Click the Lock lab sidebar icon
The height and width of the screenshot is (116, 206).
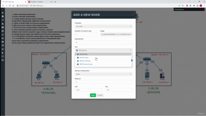pyautogui.click(x=3, y=49)
